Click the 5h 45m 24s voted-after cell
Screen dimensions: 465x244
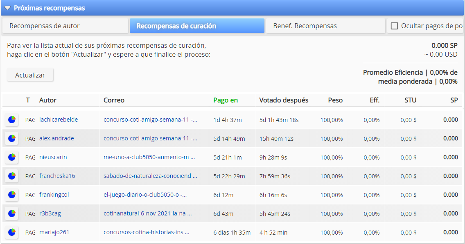(x=275, y=214)
